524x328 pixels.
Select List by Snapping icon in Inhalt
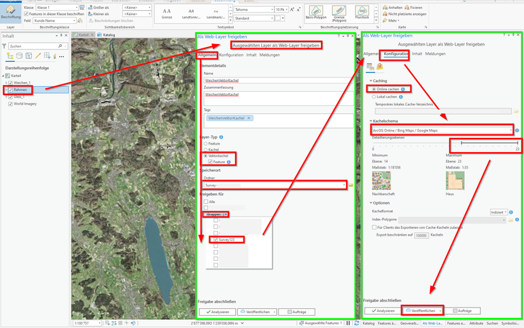click(47, 56)
